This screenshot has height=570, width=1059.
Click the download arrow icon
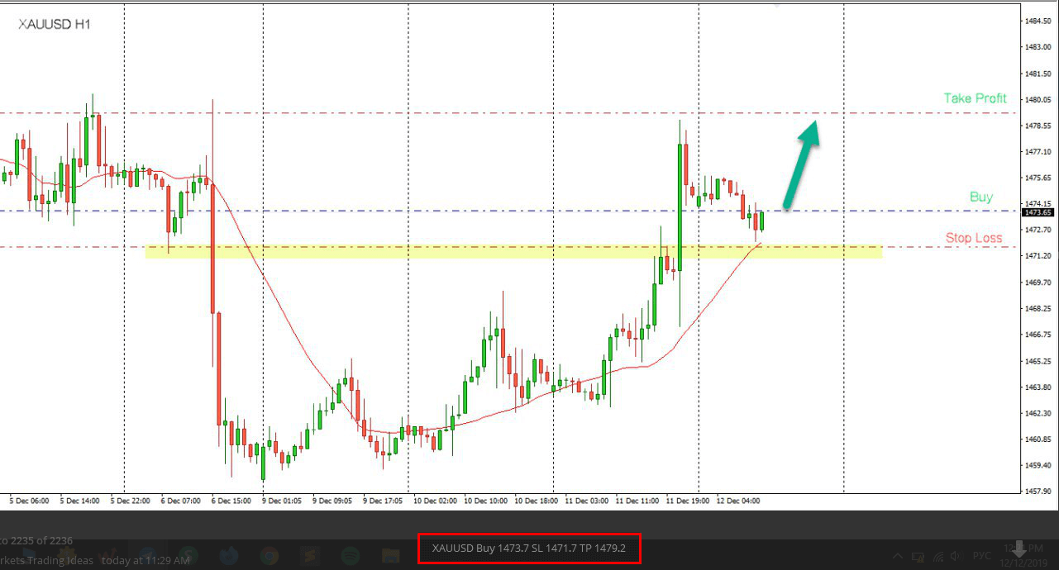tap(1019, 549)
